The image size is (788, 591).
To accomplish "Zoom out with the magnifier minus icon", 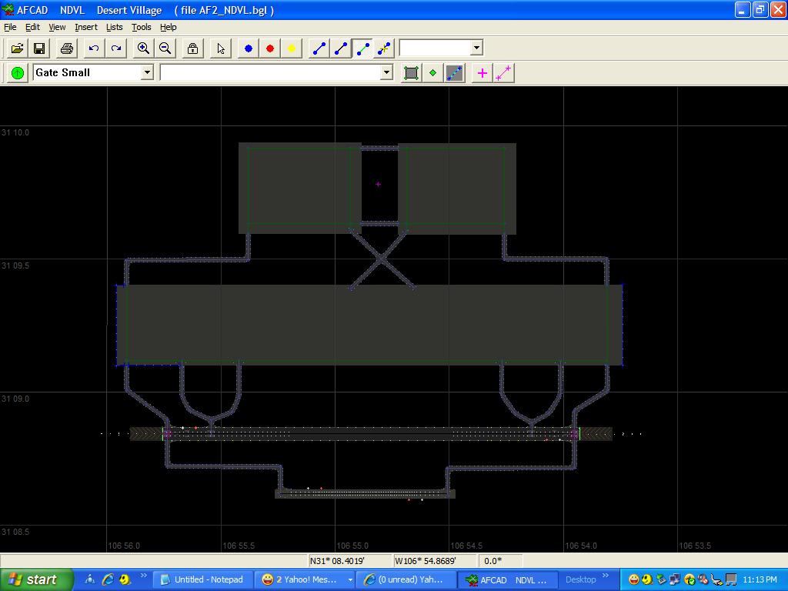I will click(165, 48).
